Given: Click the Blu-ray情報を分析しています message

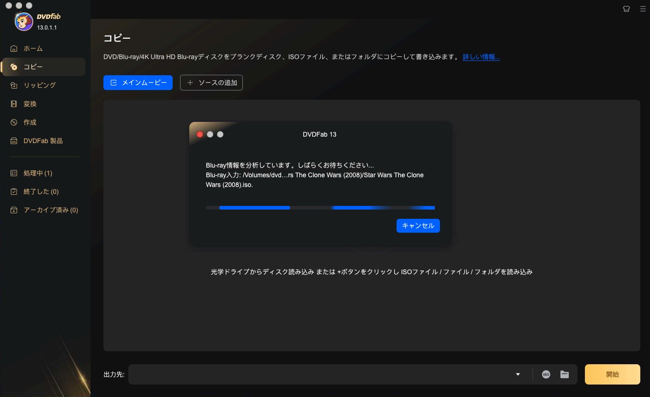Looking at the screenshot, I should 290,165.
